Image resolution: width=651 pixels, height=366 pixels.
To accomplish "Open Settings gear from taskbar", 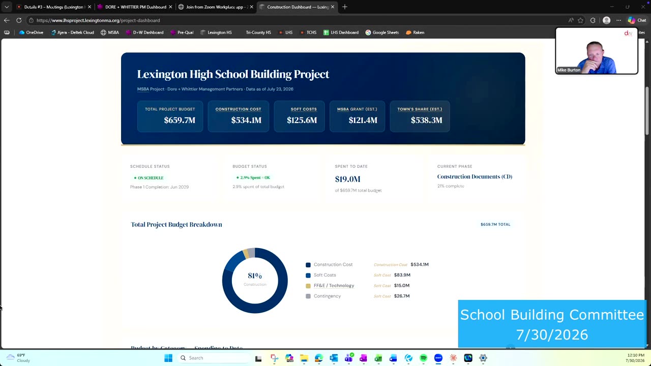I will pos(483,358).
